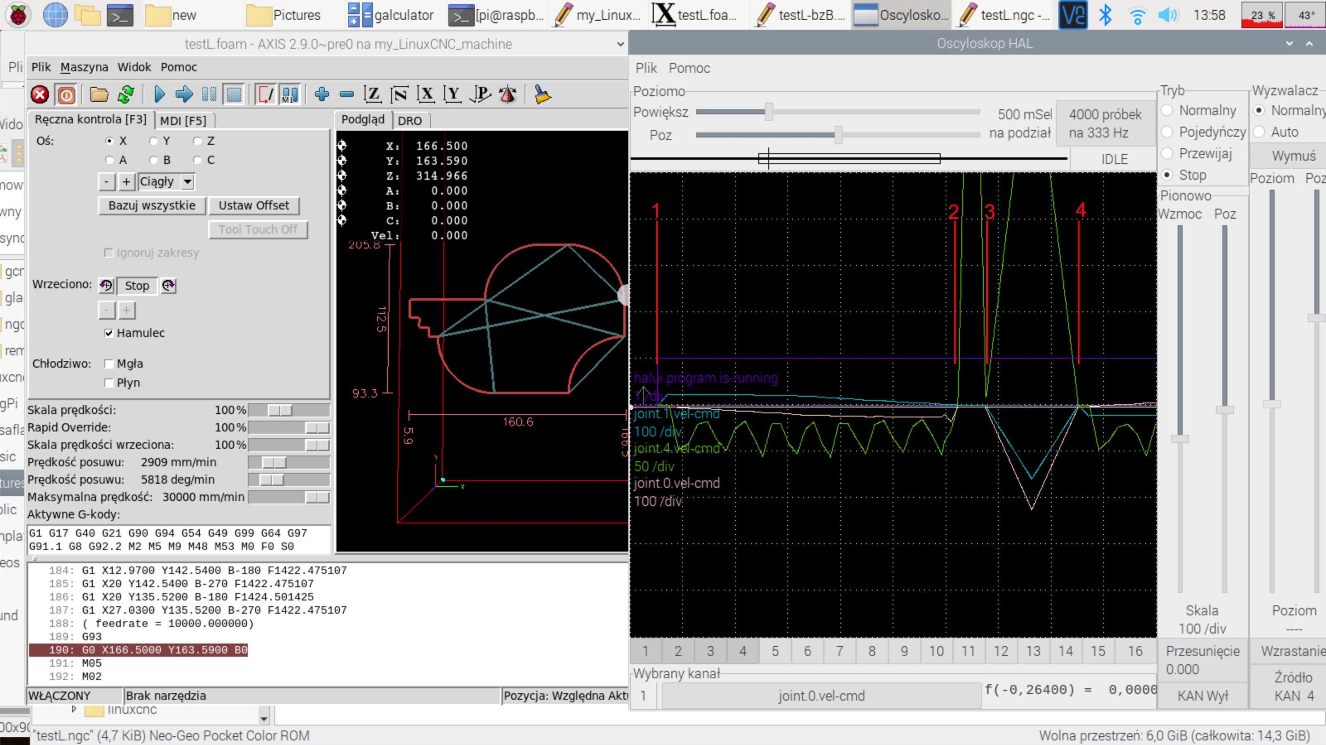The image size is (1326, 745).
Task: Select the Y axis radio button
Action: (153, 140)
